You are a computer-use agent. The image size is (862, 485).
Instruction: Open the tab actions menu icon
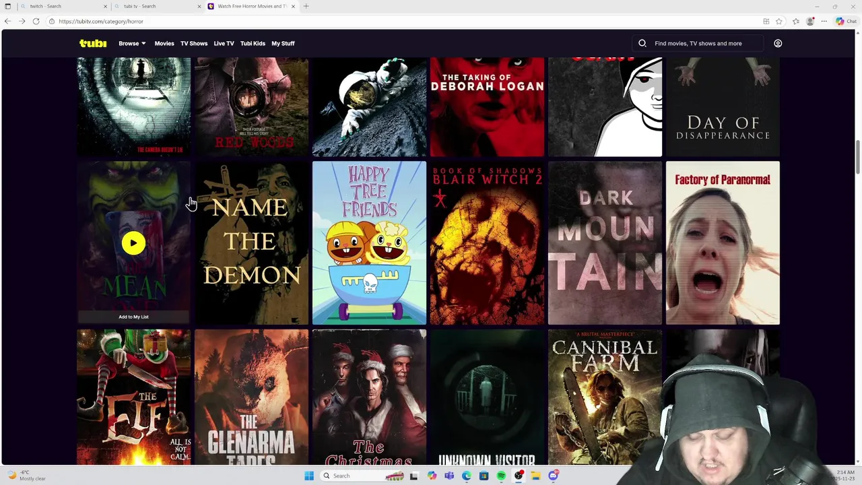click(x=7, y=6)
